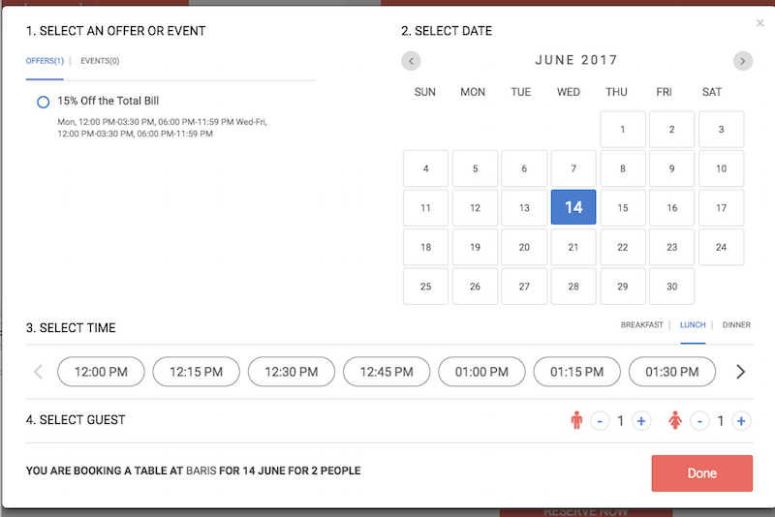Pick June 25 on the calendar
775x517 pixels.
click(x=425, y=287)
